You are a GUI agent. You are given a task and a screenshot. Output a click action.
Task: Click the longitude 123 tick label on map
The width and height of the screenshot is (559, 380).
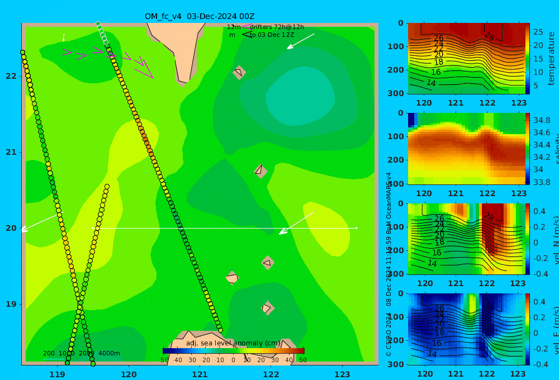pyautogui.click(x=343, y=374)
